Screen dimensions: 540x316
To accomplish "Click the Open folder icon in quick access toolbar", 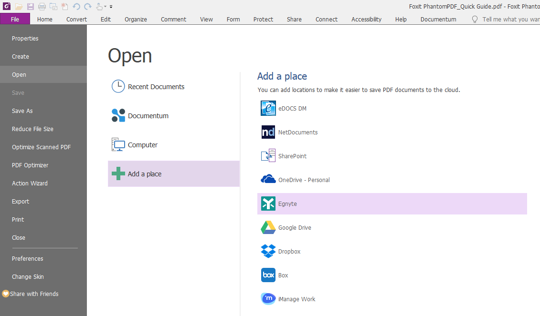I will (18, 6).
